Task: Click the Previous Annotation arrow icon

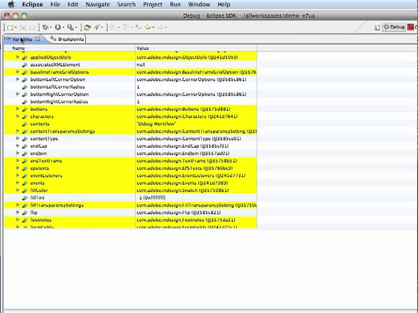Action: coord(126,27)
